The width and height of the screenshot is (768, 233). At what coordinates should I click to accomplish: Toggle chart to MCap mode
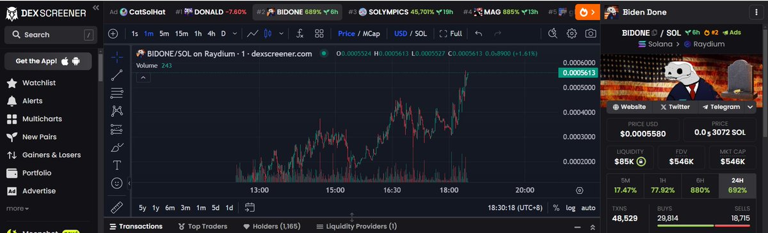371,33
